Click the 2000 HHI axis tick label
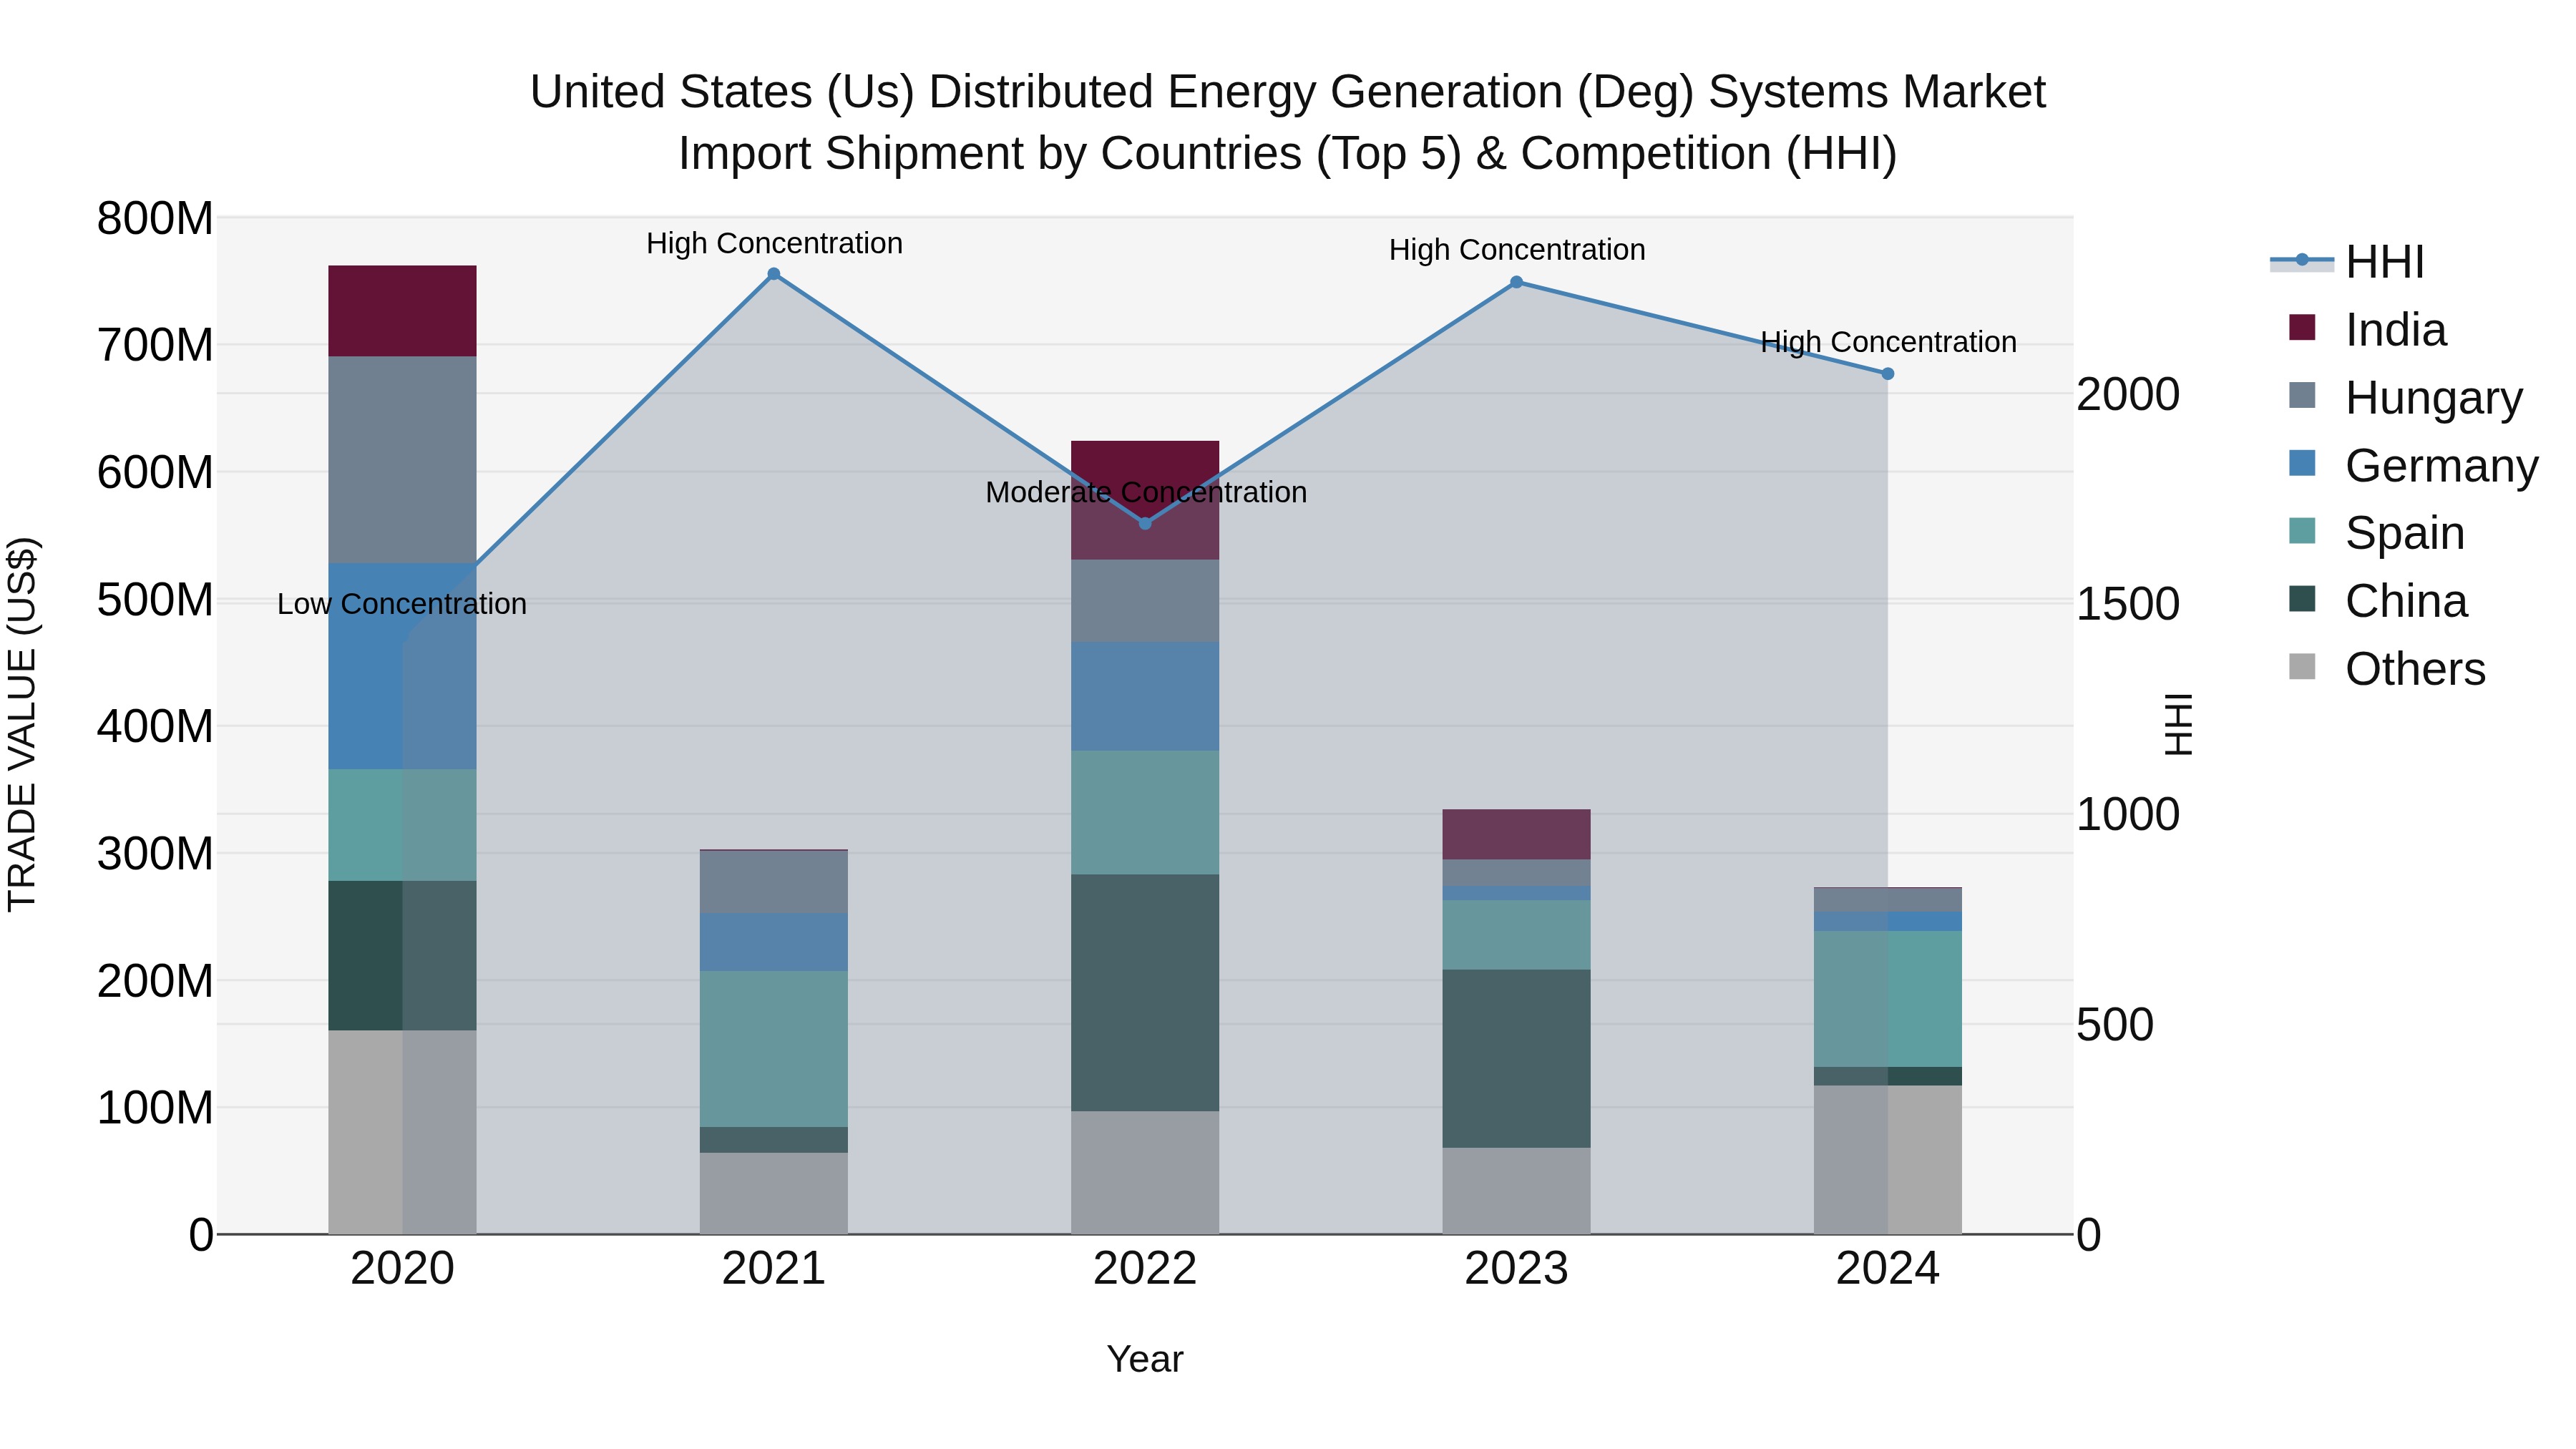This screenshot has height=1449, width=2576. [2128, 394]
